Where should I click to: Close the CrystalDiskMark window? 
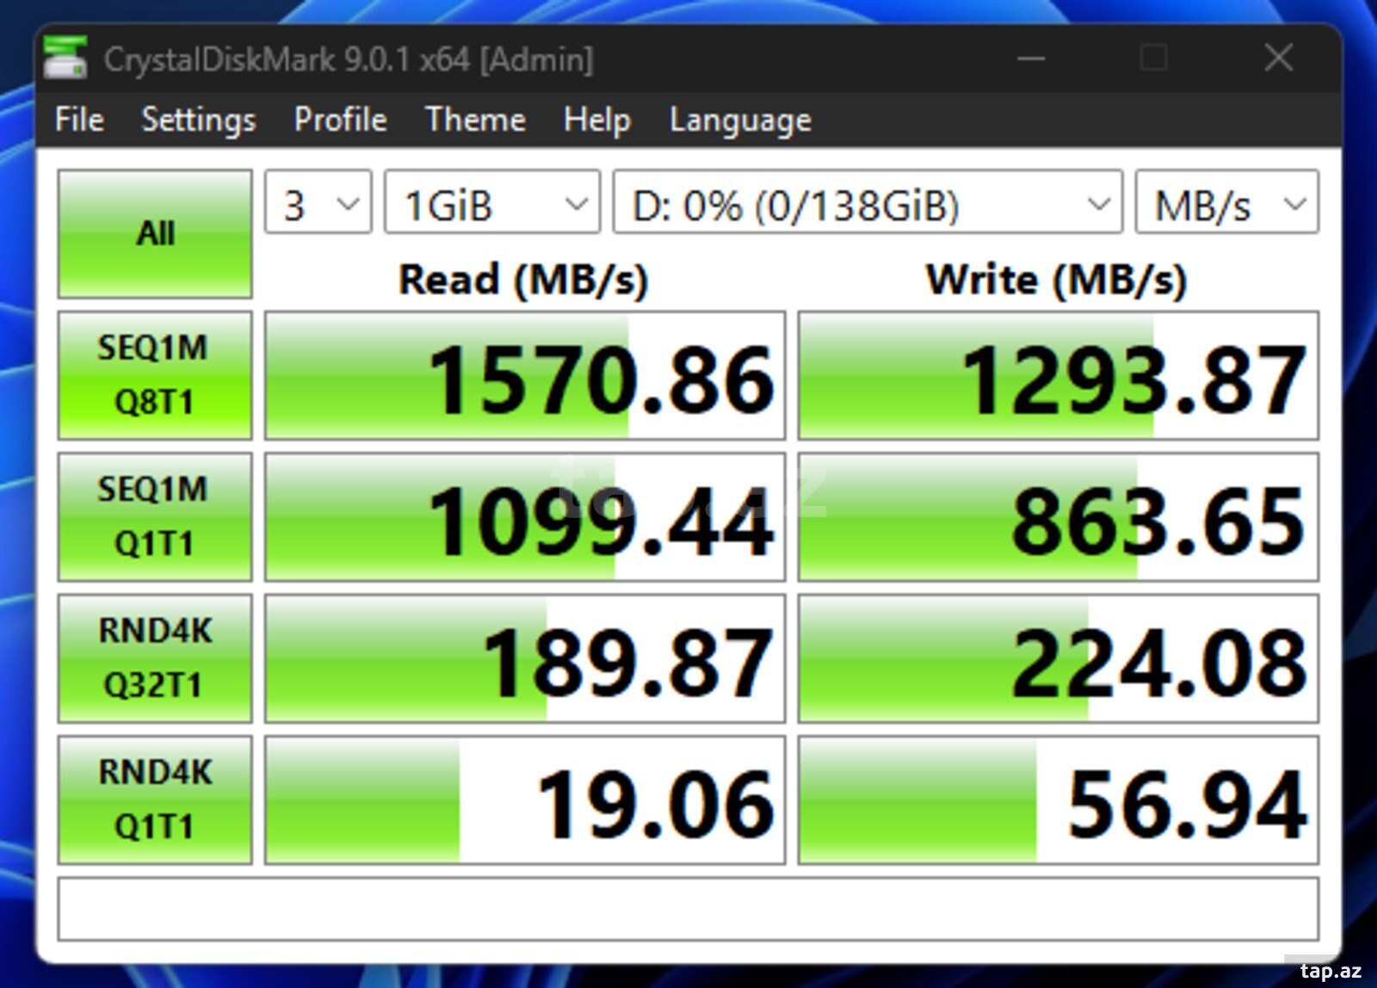click(x=1279, y=59)
